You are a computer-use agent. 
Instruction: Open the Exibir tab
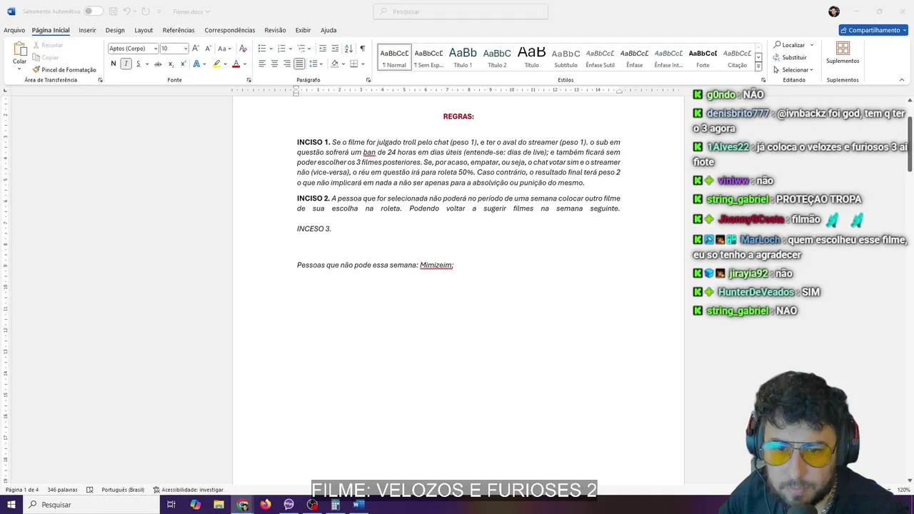(x=303, y=30)
